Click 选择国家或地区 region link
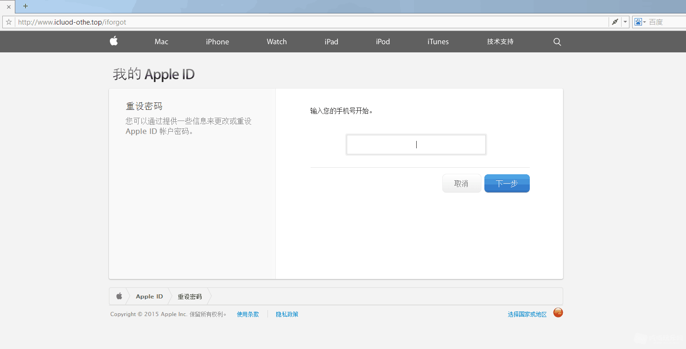 (527, 314)
